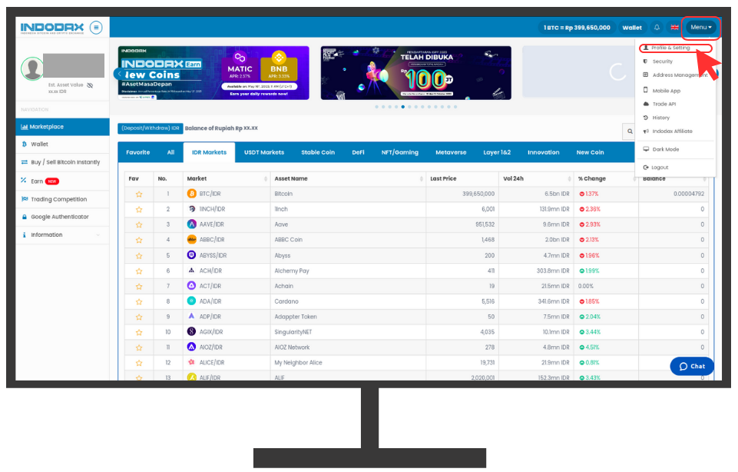Open Marketplace in the sidebar
Image resolution: width=738 pixels, height=472 pixels.
(63, 127)
